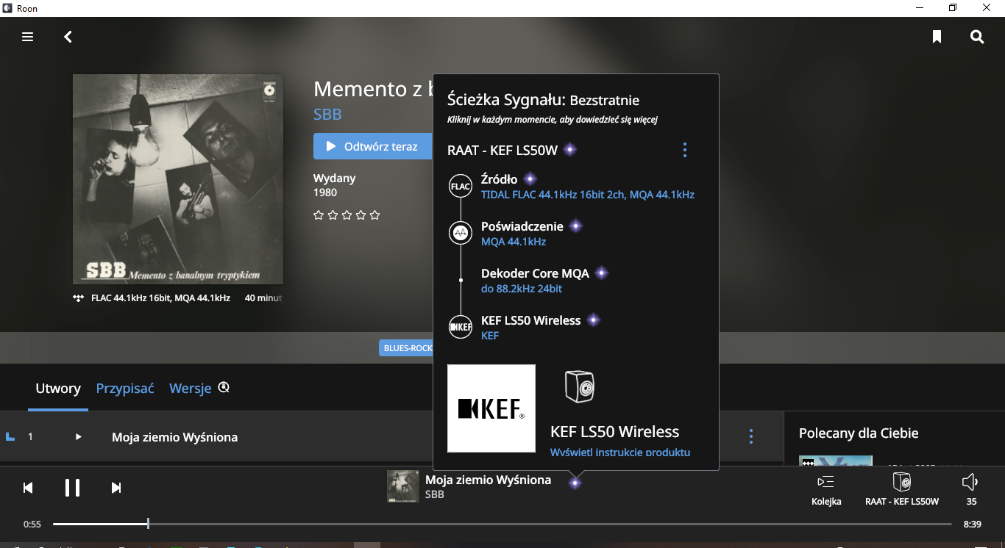The width and height of the screenshot is (1005, 548).
Task: Click the large KEF LS50 Wireless product heading
Action: click(x=614, y=432)
